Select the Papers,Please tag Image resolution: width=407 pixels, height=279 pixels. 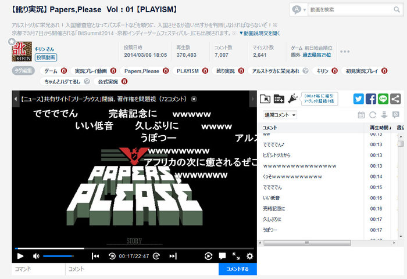[x=141, y=71]
